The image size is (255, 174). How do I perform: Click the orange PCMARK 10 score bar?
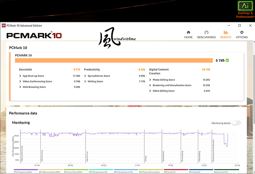click(x=114, y=60)
